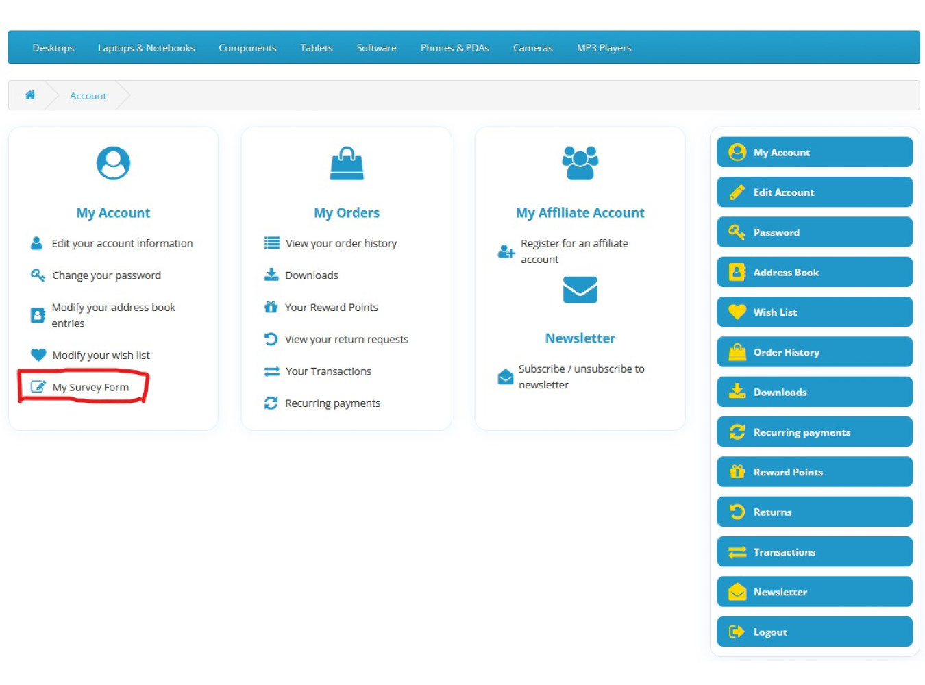Viewport: 925px width, 685px height.
Task: Click the affiliate group people icon
Action: [580, 163]
